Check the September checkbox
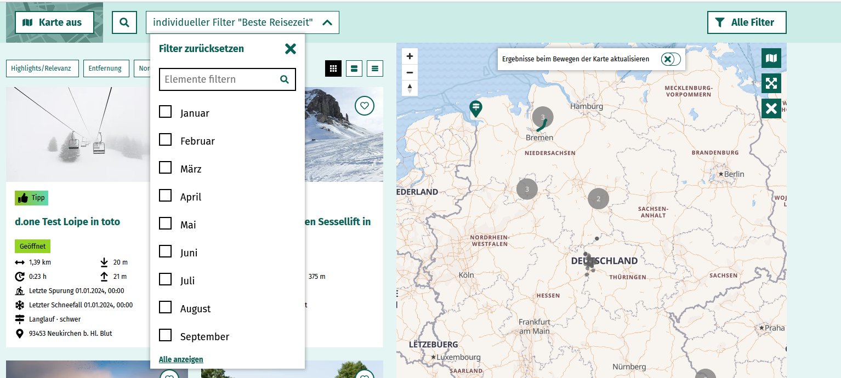 pyautogui.click(x=165, y=335)
